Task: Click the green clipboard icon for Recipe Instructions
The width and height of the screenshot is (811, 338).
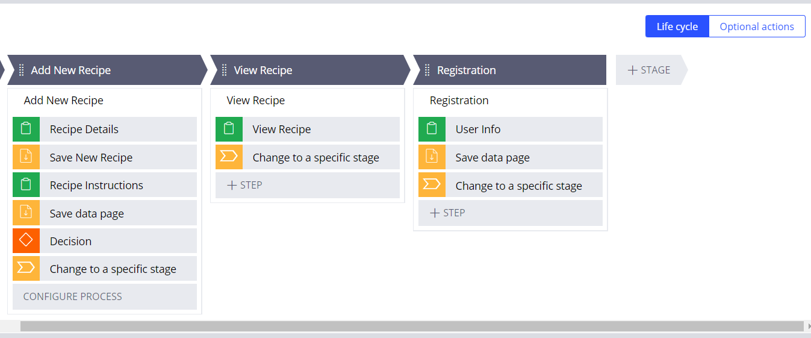Action: click(x=26, y=185)
